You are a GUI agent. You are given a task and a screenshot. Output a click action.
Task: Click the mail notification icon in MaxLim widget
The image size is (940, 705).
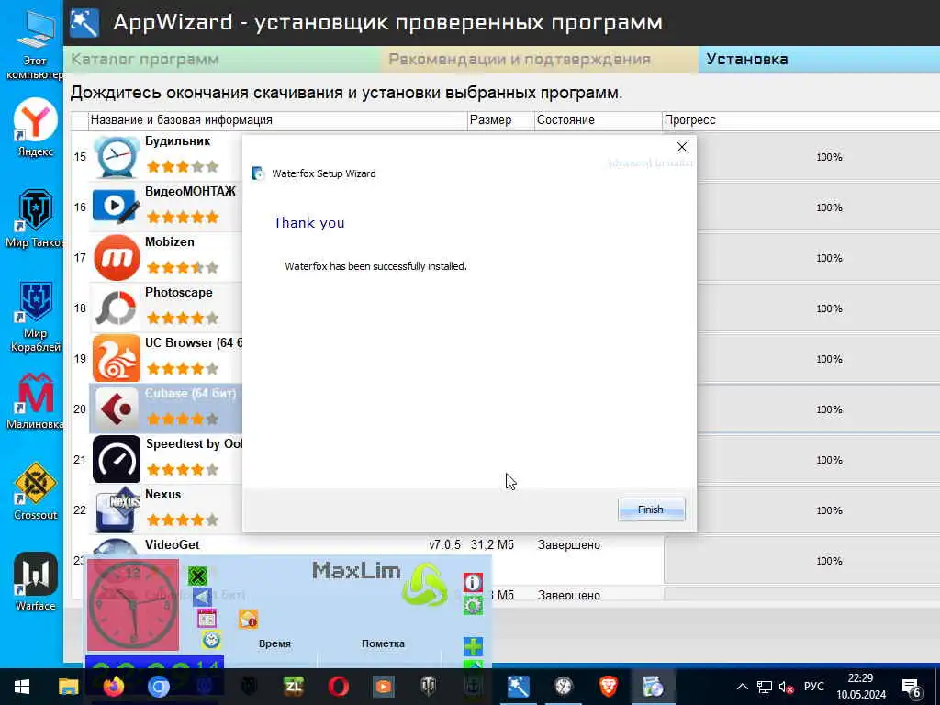point(248,619)
